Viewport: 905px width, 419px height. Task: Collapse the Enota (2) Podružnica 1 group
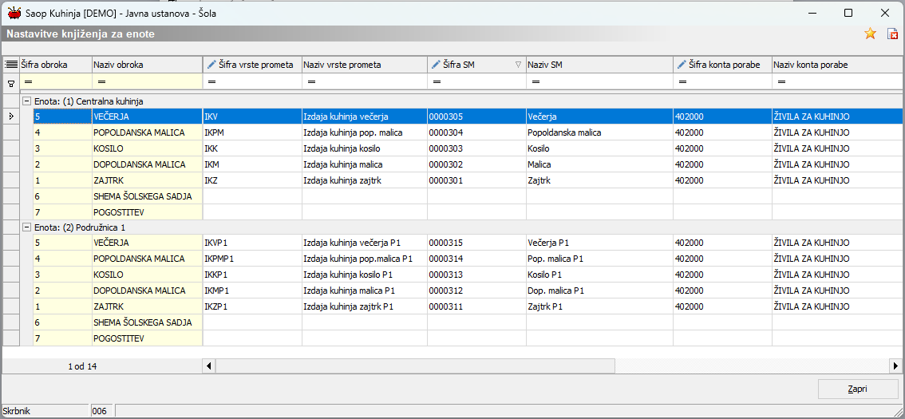coord(26,227)
